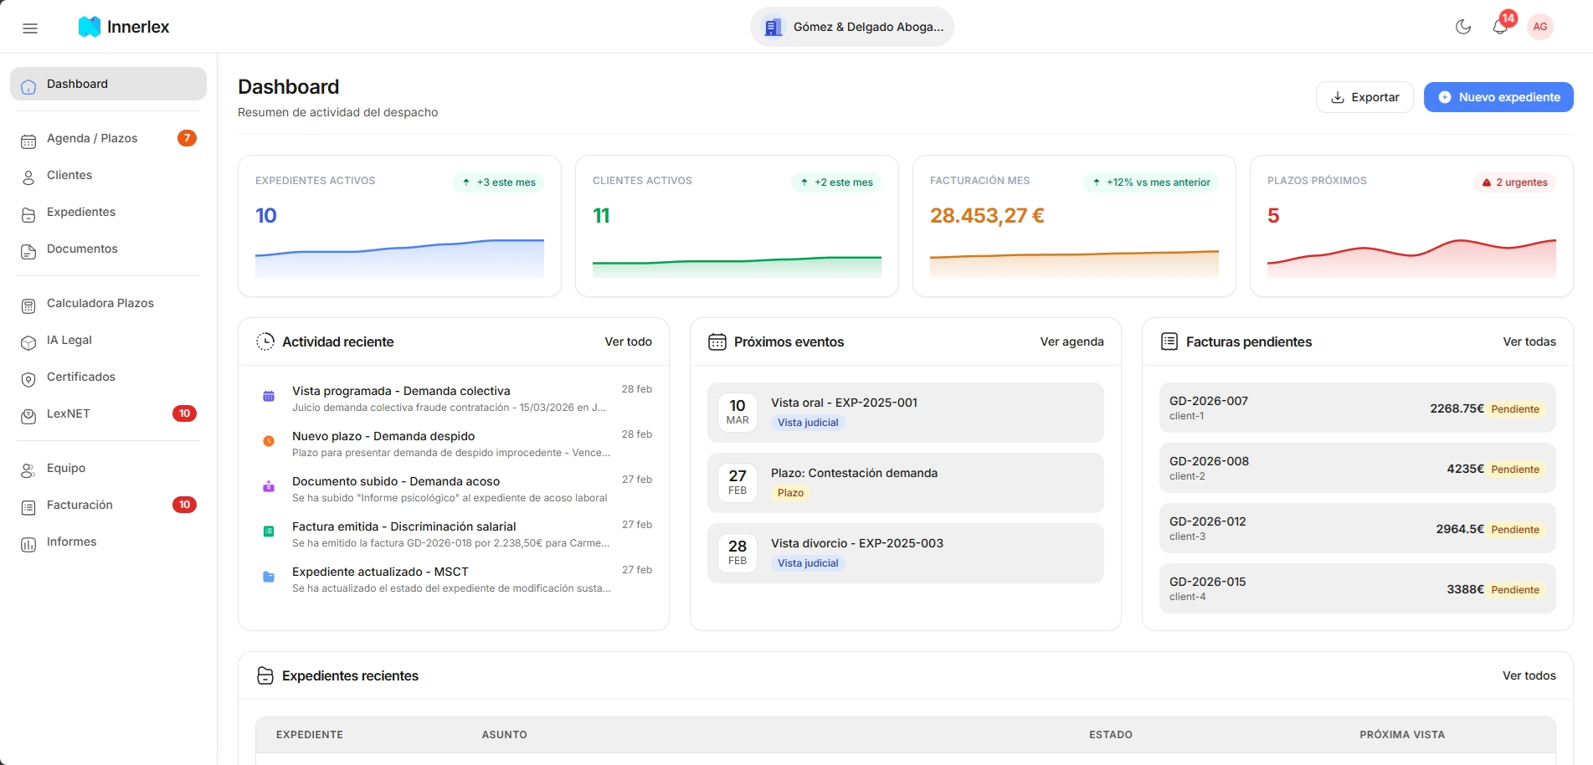This screenshot has width=1593, height=765.
Task: Open Clientes in sidebar
Action: (108, 175)
